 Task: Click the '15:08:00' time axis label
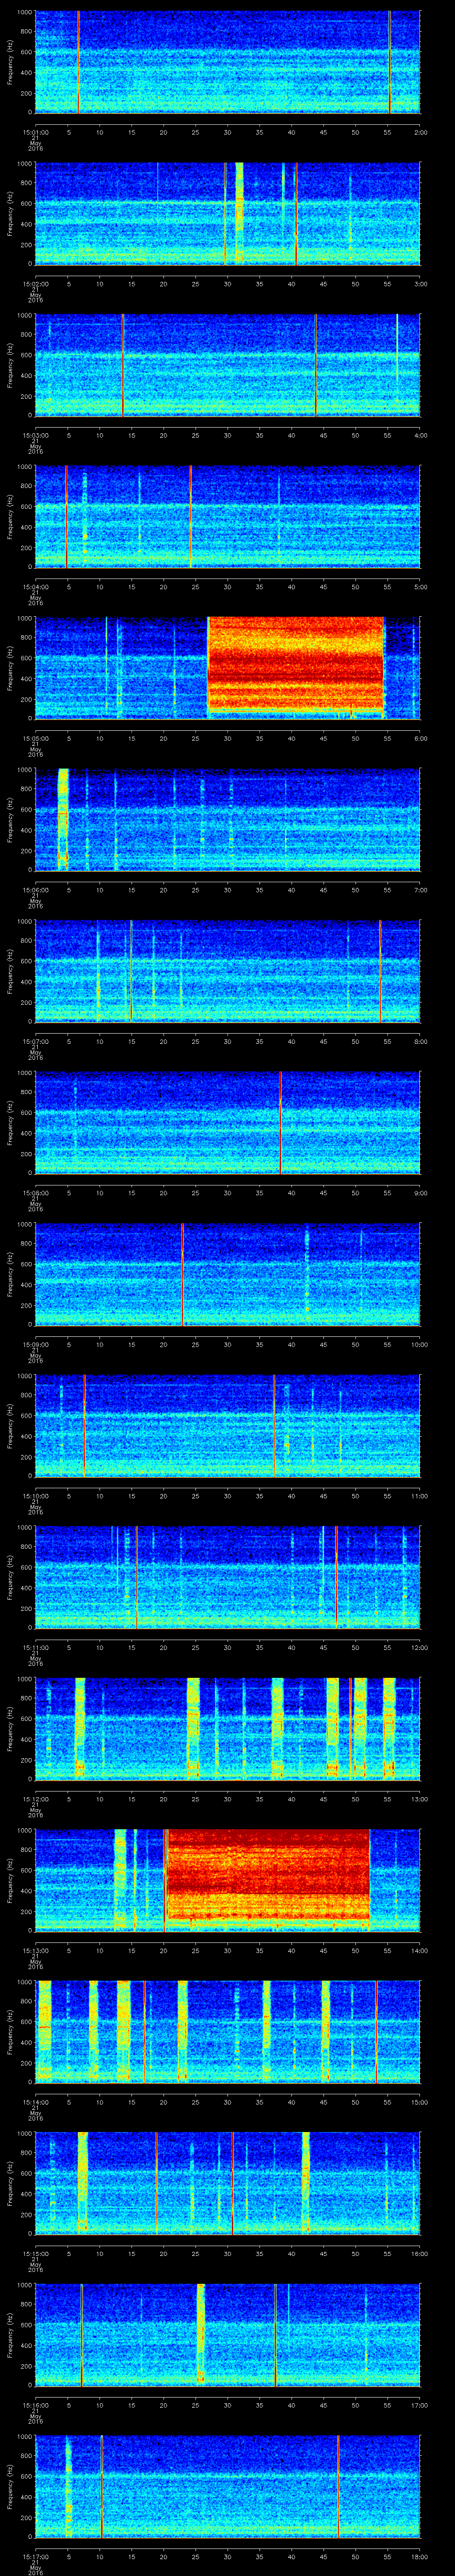36,1192
